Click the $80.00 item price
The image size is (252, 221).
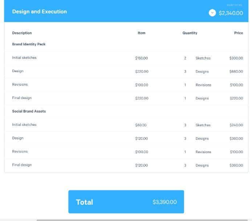[x=141, y=125]
